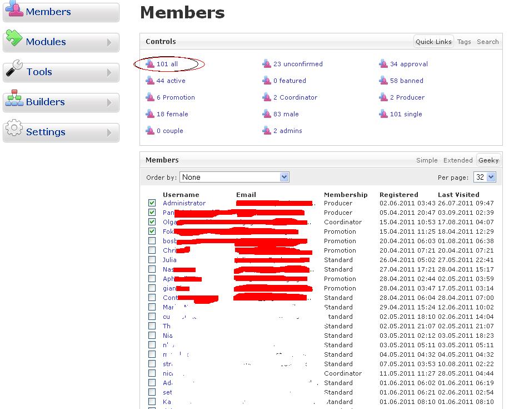Image resolution: width=509 pixels, height=409 pixels.
Task: Click the Members sidebar icon
Action: coord(14,9)
